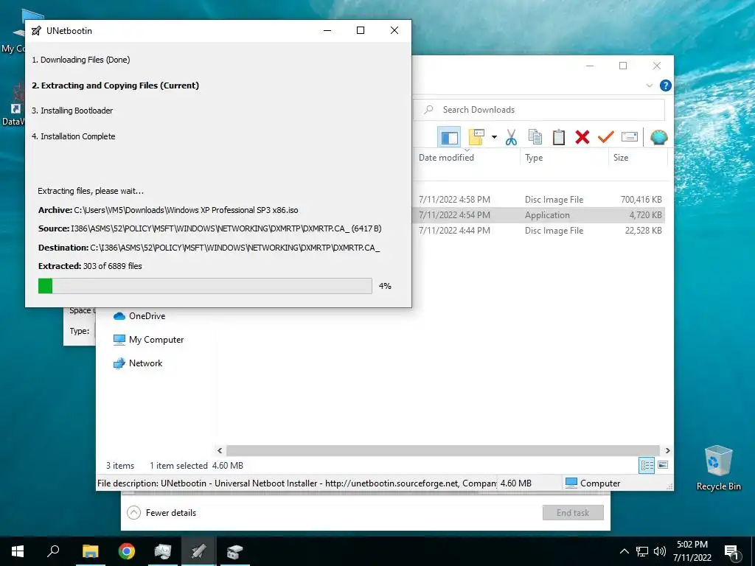Click '1. Downloading Files (Done)' step
Image resolution: width=755 pixels, height=566 pixels.
tap(81, 60)
